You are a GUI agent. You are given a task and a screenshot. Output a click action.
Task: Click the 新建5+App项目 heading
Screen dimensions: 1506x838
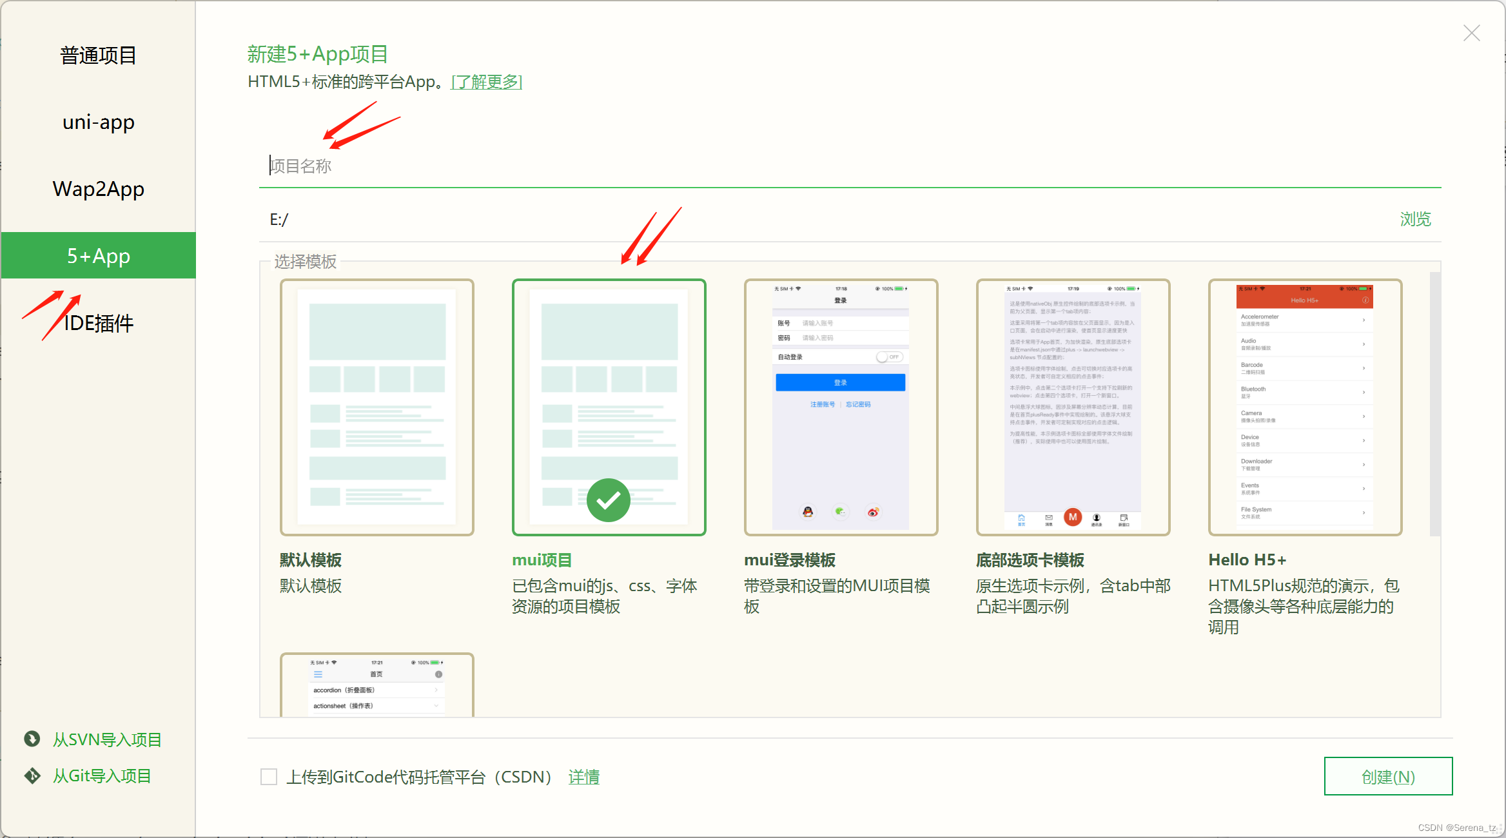coord(318,54)
